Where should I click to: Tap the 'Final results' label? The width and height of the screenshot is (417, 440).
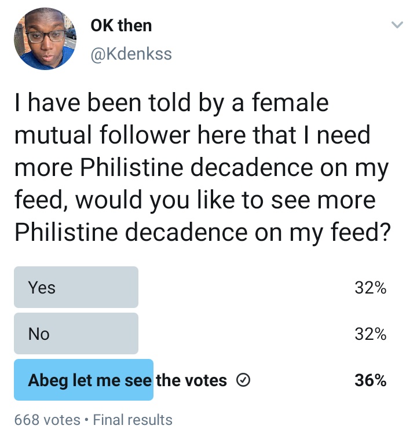(x=133, y=420)
